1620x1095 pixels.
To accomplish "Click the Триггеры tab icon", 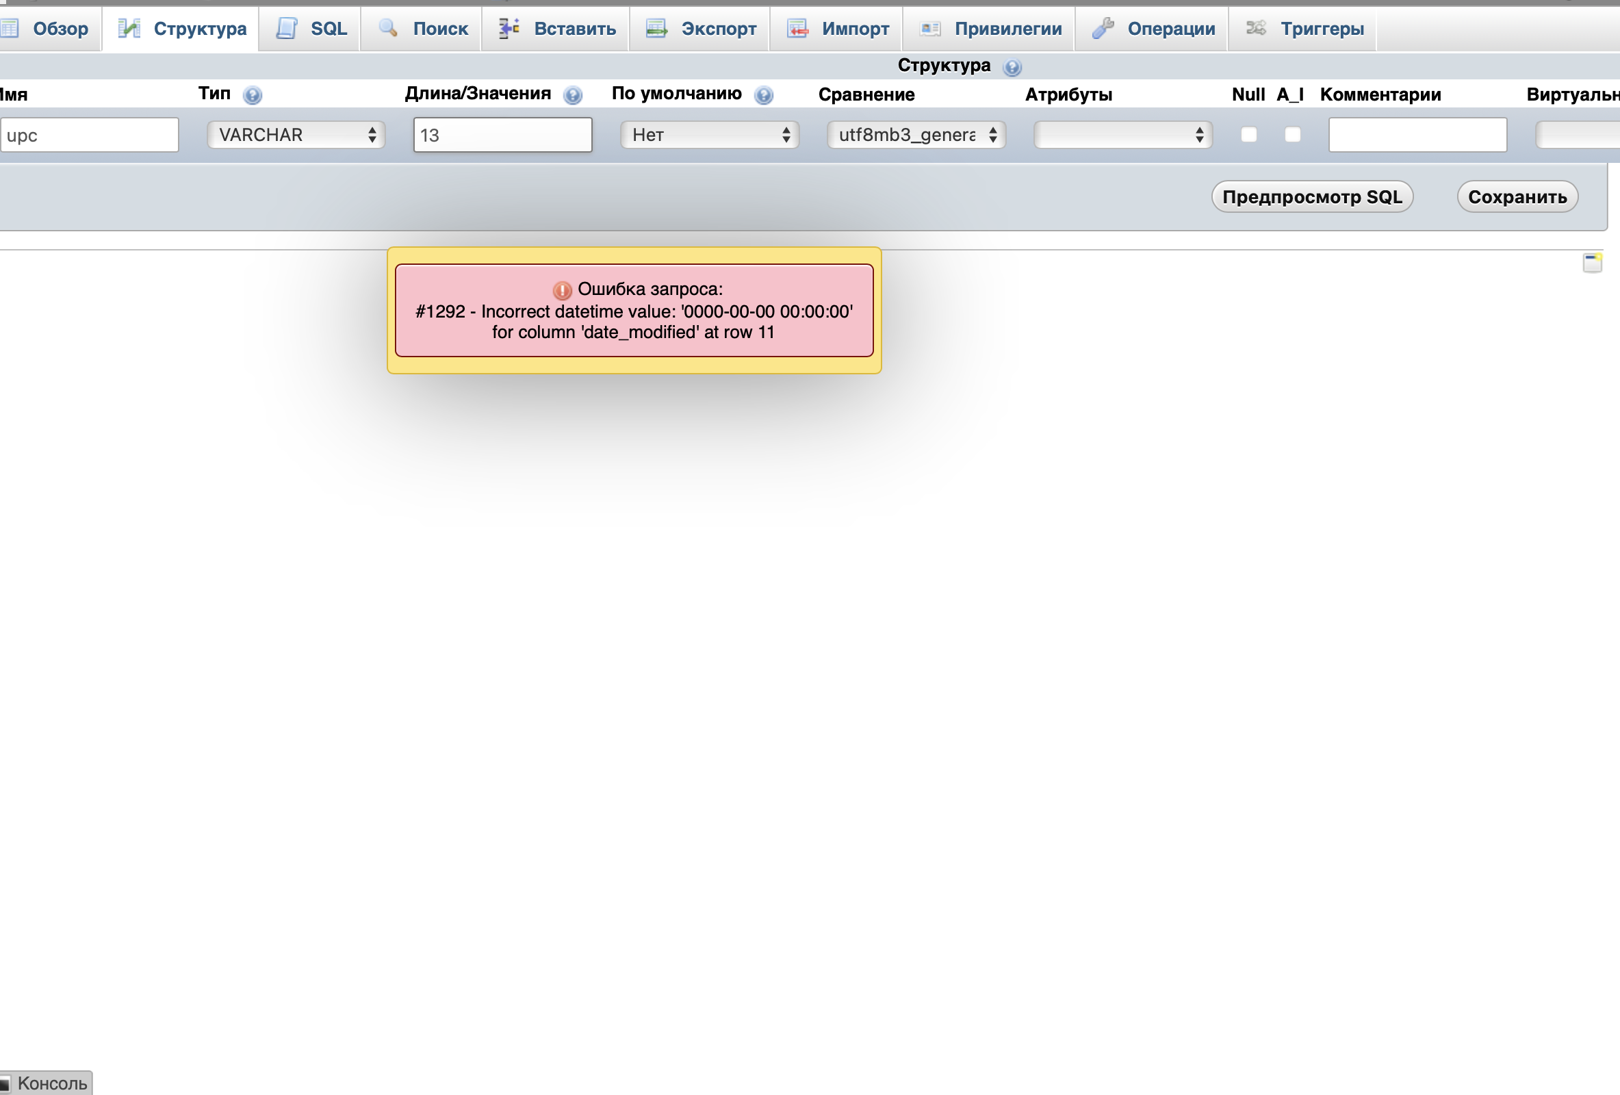I will coord(1256,29).
